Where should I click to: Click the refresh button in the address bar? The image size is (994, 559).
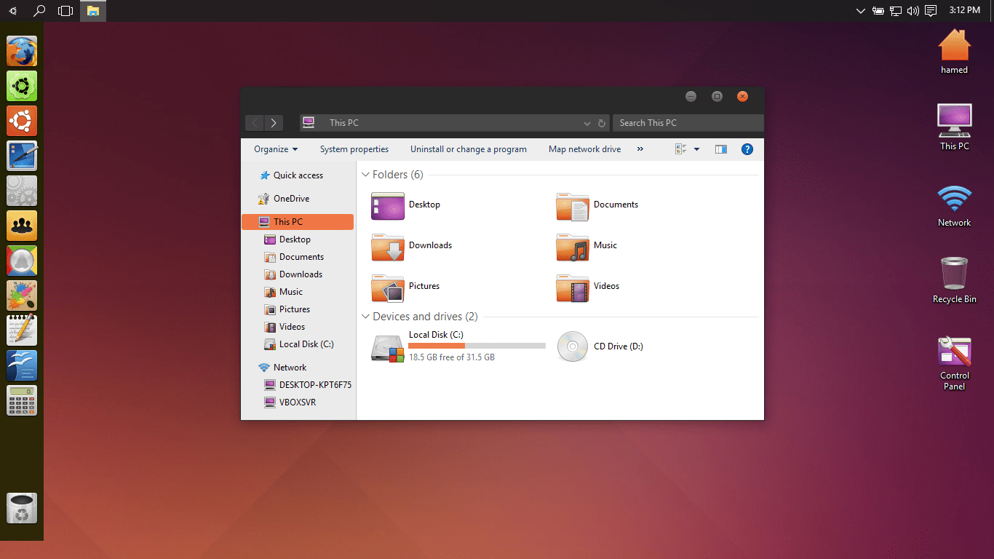tap(601, 123)
